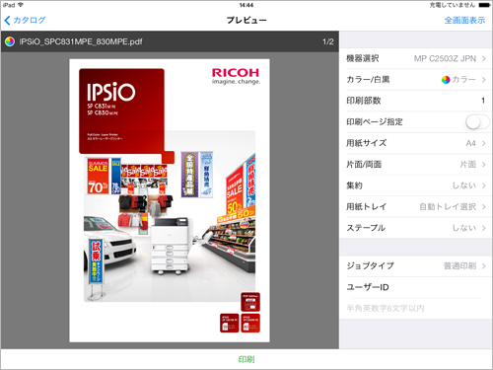The image size is (493, 370).
Task: Tap the 印刷 print button
Action: tap(246, 359)
